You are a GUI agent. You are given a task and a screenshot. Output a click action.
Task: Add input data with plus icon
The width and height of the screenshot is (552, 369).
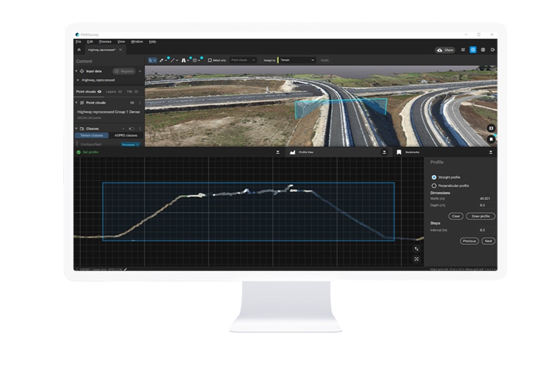(140, 71)
